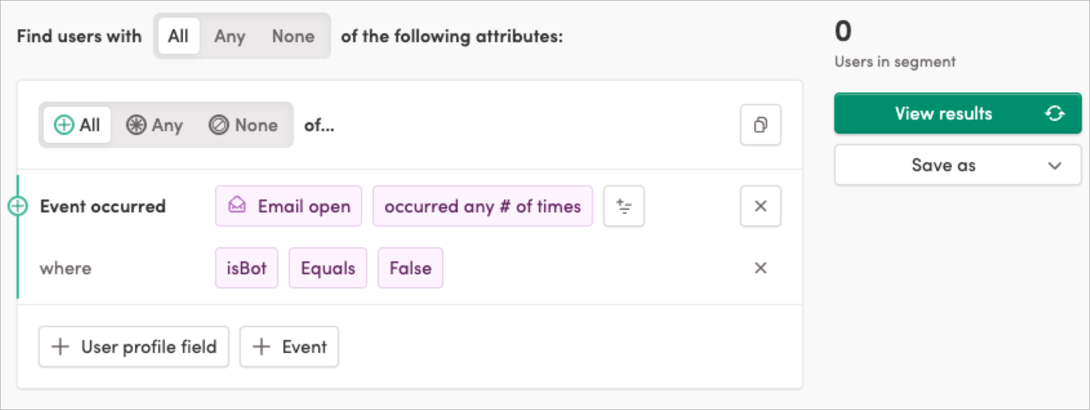This screenshot has height=410, width=1090.
Task: Open the advanced filter icon beside Email open
Action: [x=623, y=206]
